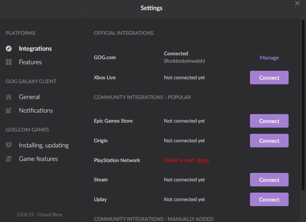The height and width of the screenshot is (222, 306).
Task: Open the General settings page
Action: click(x=29, y=97)
